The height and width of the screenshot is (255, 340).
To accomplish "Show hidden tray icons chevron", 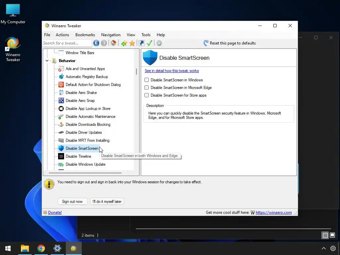I will tap(323, 248).
